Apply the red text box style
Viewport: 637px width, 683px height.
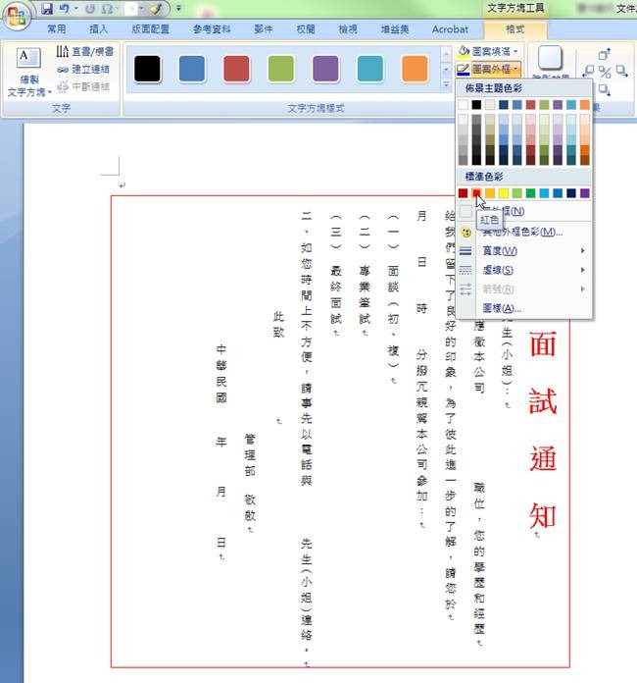pos(236,69)
